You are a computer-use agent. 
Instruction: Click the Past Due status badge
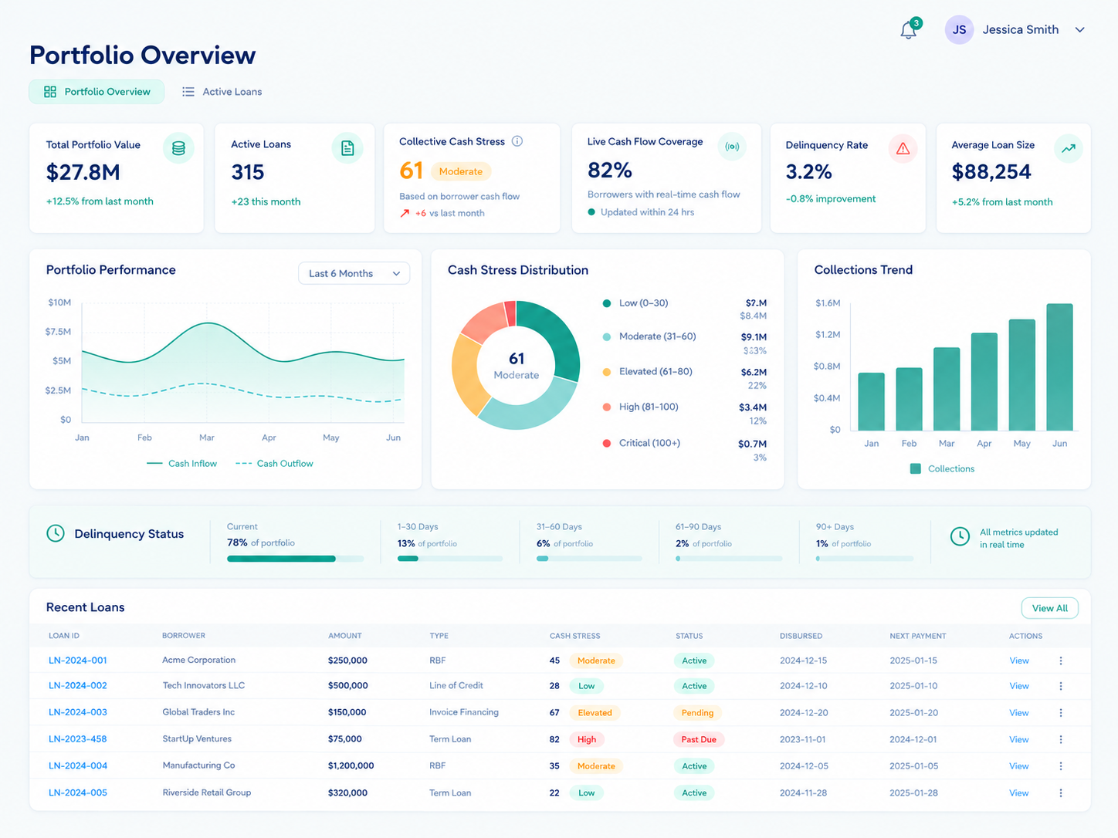pyautogui.click(x=699, y=739)
